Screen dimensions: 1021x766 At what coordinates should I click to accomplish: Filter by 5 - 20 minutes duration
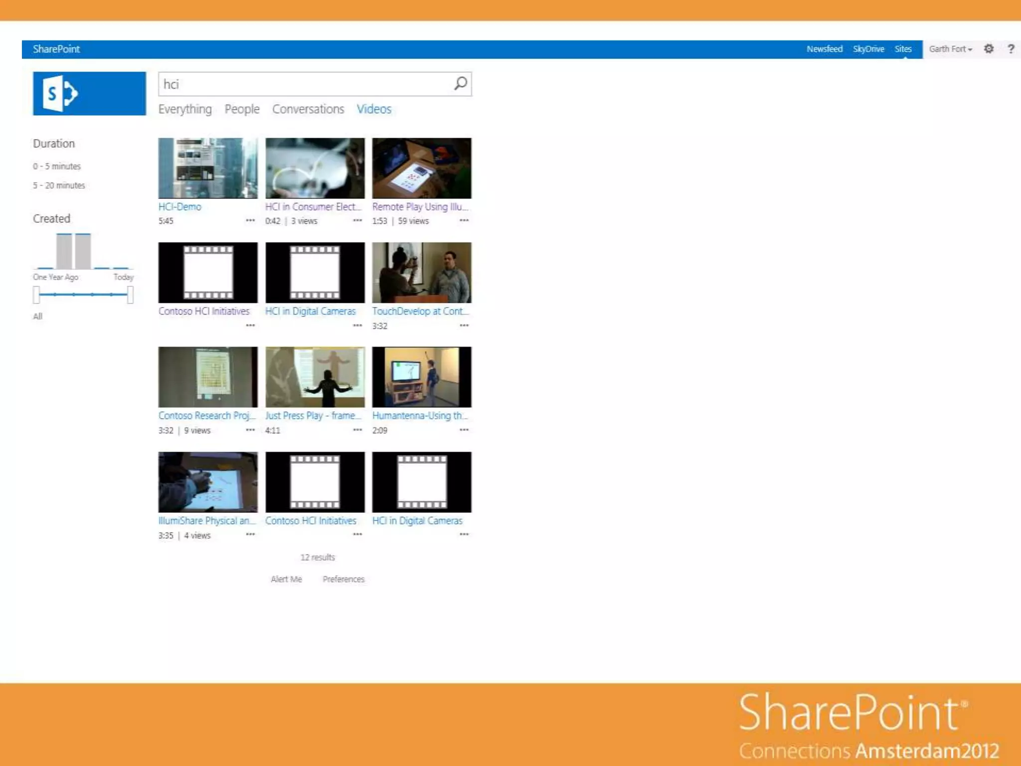pos(59,186)
